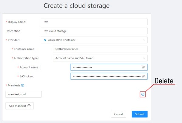Place cursor in SAS token field
Screen dimensions: 182x123
(106, 76)
